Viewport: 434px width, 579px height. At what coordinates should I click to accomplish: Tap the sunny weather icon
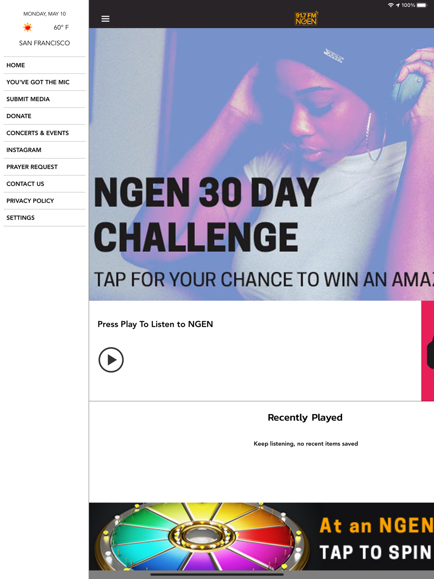coord(28,27)
